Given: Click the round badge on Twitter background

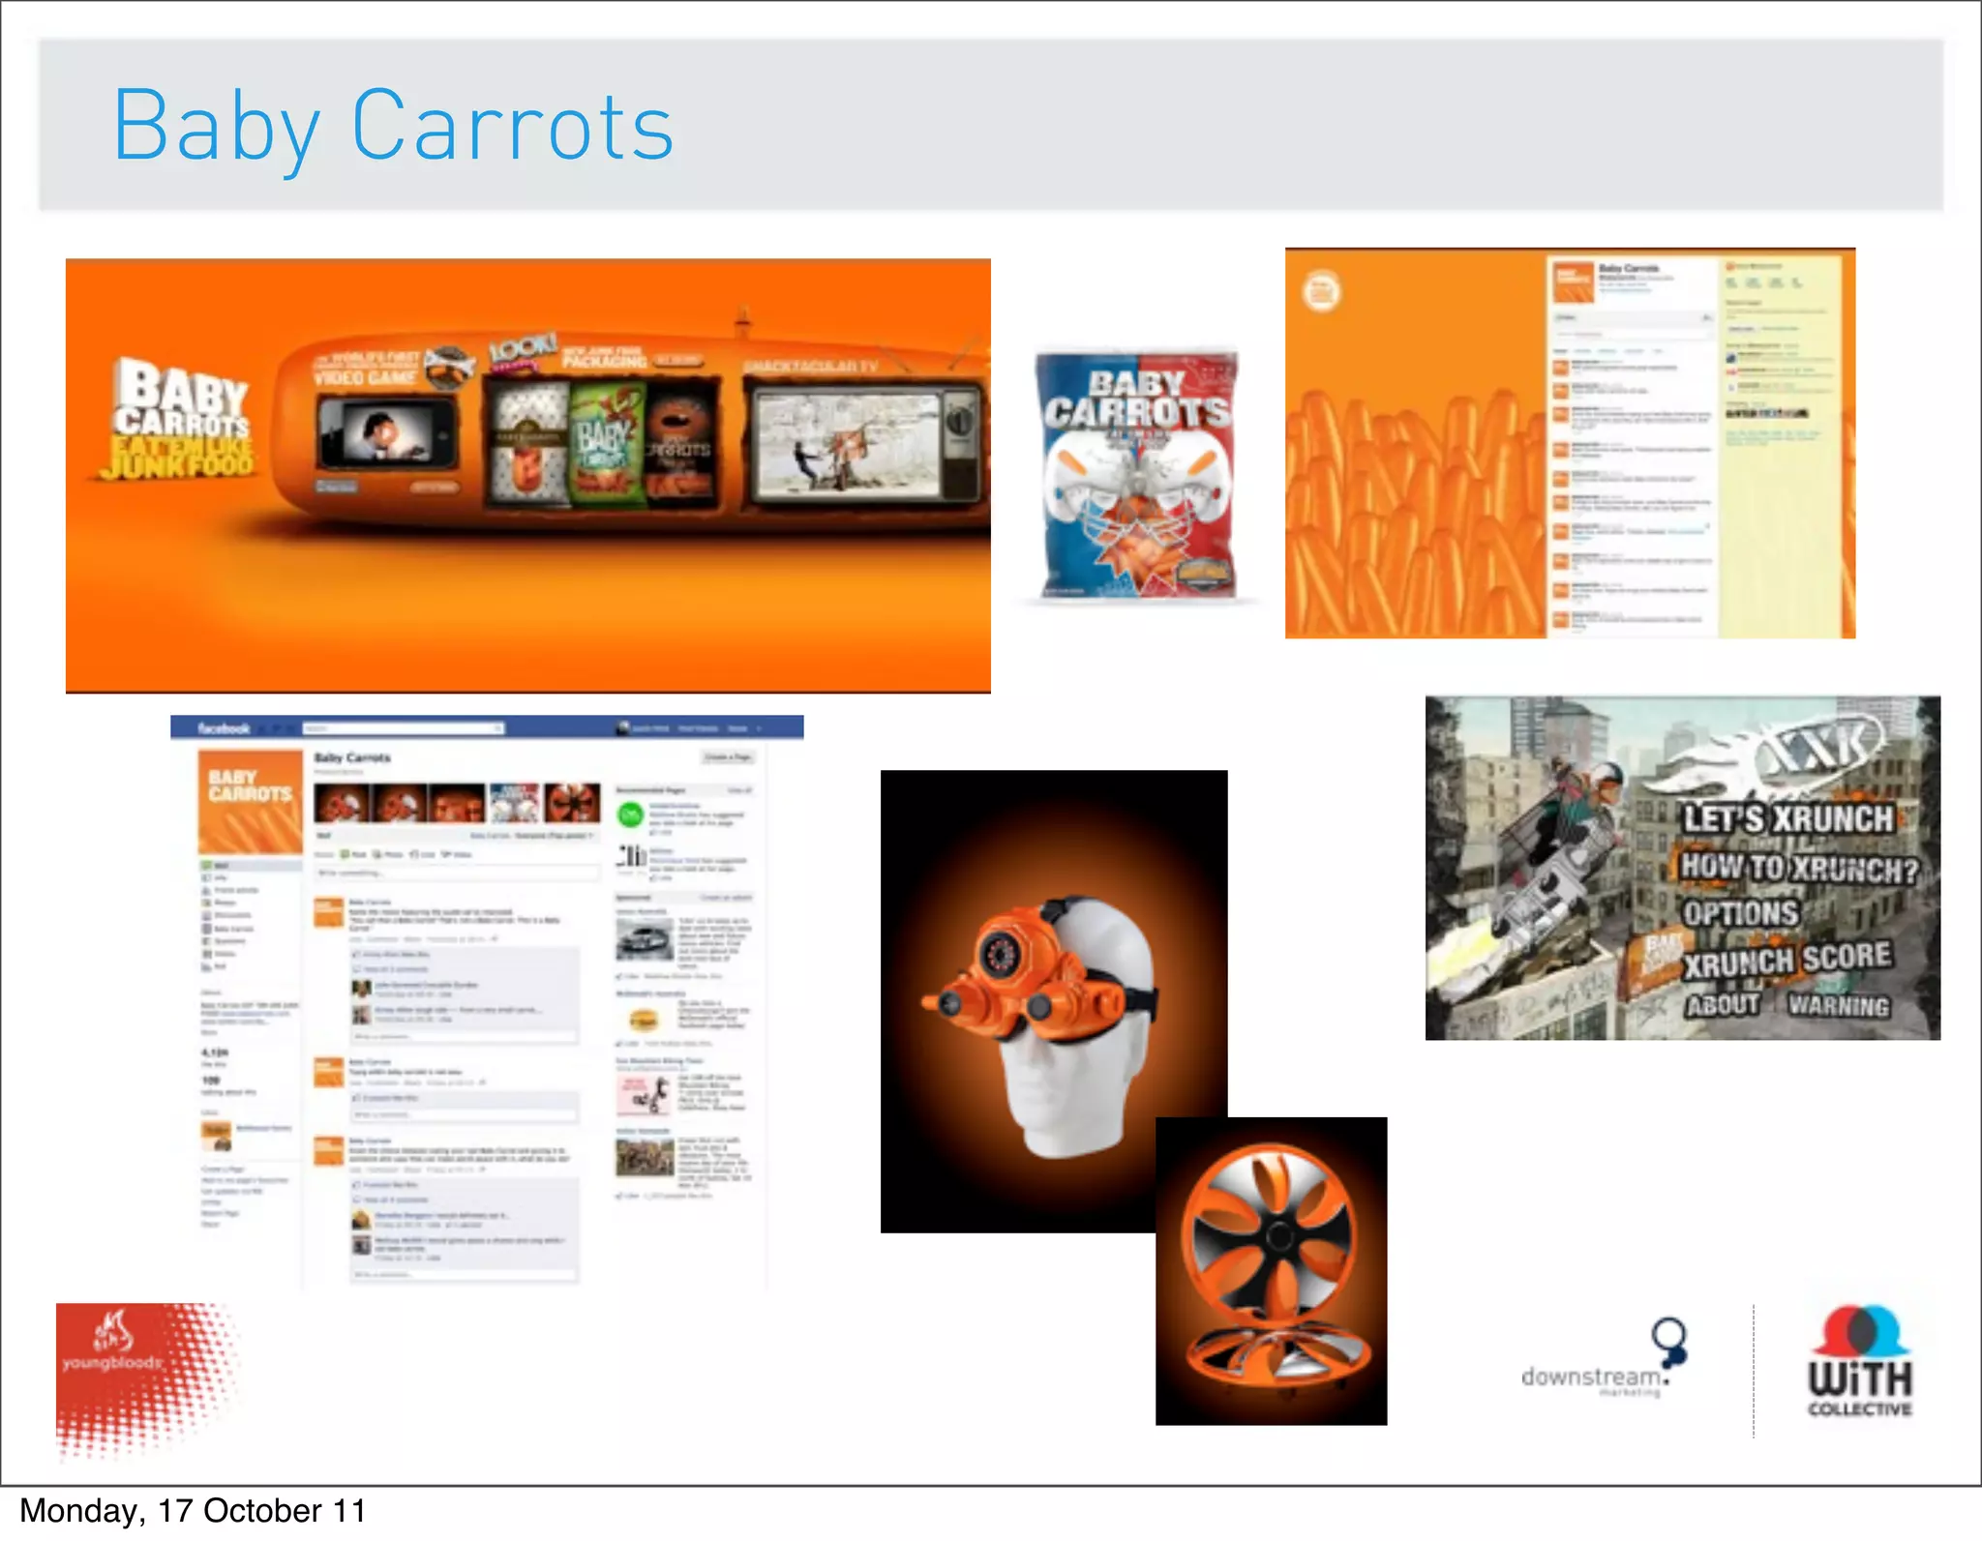Looking at the screenshot, I should coord(1321,291).
